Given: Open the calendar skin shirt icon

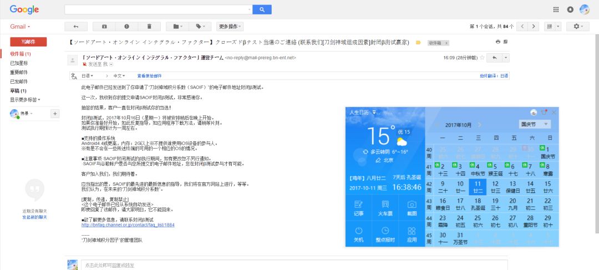Looking at the screenshot, I should pos(545,113).
